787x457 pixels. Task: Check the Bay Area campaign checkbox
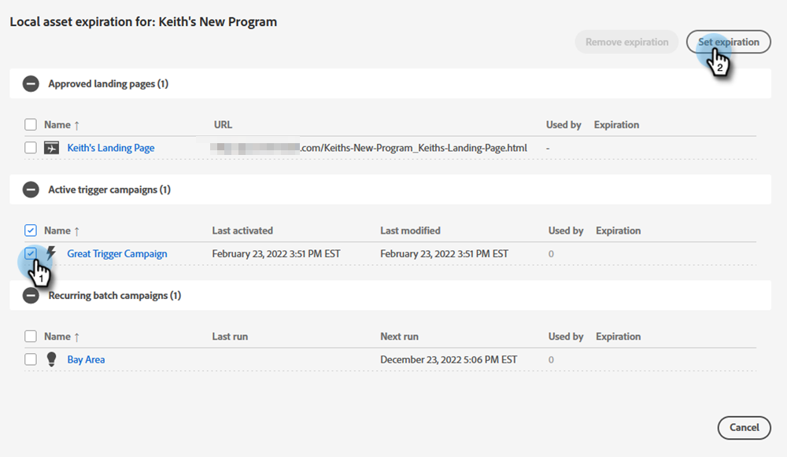(x=31, y=359)
